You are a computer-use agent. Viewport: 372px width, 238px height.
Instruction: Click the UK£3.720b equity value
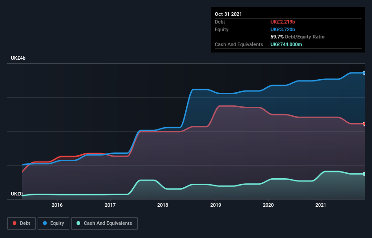pos(283,29)
